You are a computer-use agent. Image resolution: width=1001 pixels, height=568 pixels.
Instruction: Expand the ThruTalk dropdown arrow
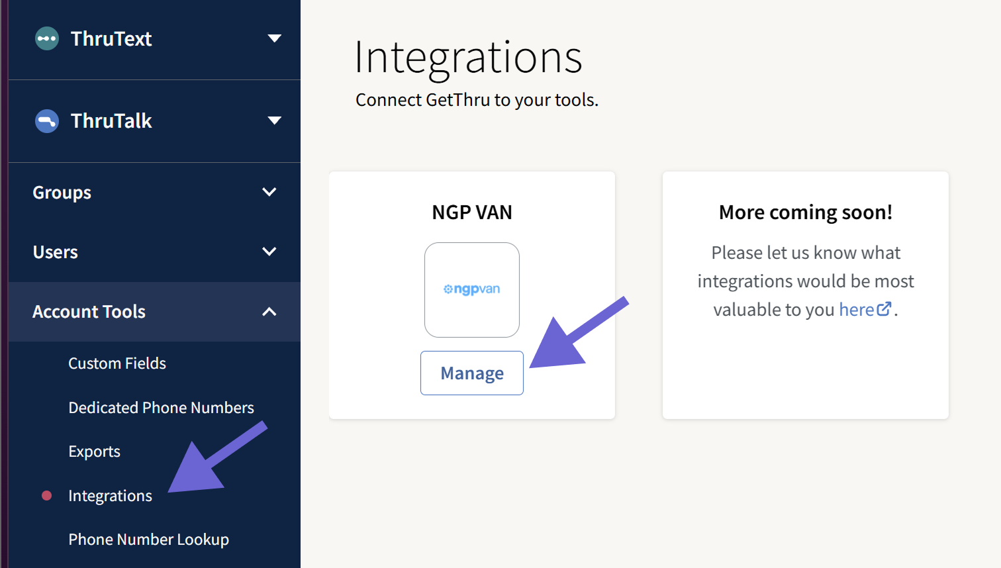[274, 120]
